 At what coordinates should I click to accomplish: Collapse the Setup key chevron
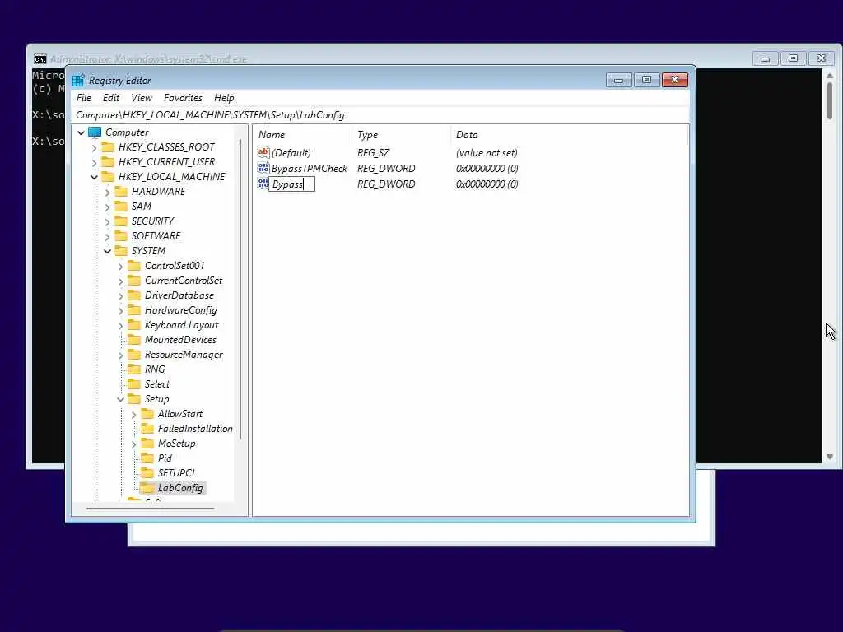[121, 399]
